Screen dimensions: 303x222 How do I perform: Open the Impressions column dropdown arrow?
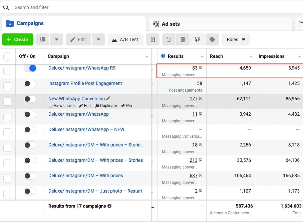click(x=300, y=57)
